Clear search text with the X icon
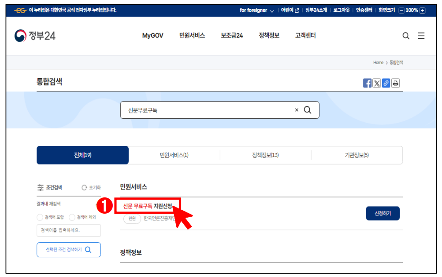 pos(297,110)
